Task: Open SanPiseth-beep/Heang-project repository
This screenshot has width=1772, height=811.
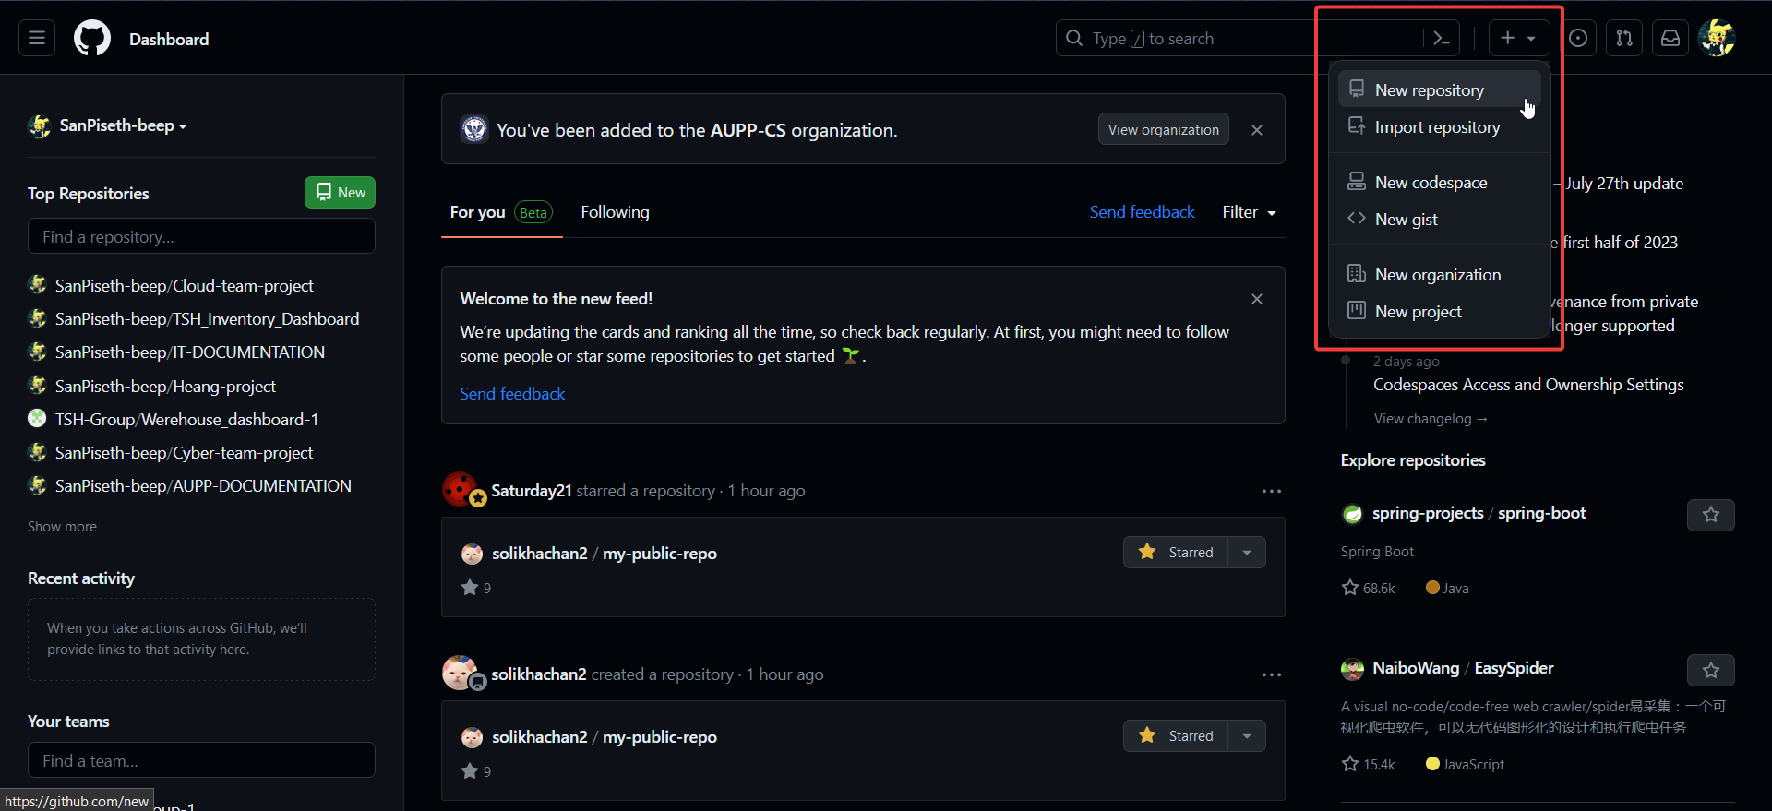Action: (165, 386)
